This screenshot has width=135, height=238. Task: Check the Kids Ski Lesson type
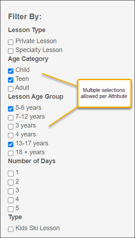point(11,229)
